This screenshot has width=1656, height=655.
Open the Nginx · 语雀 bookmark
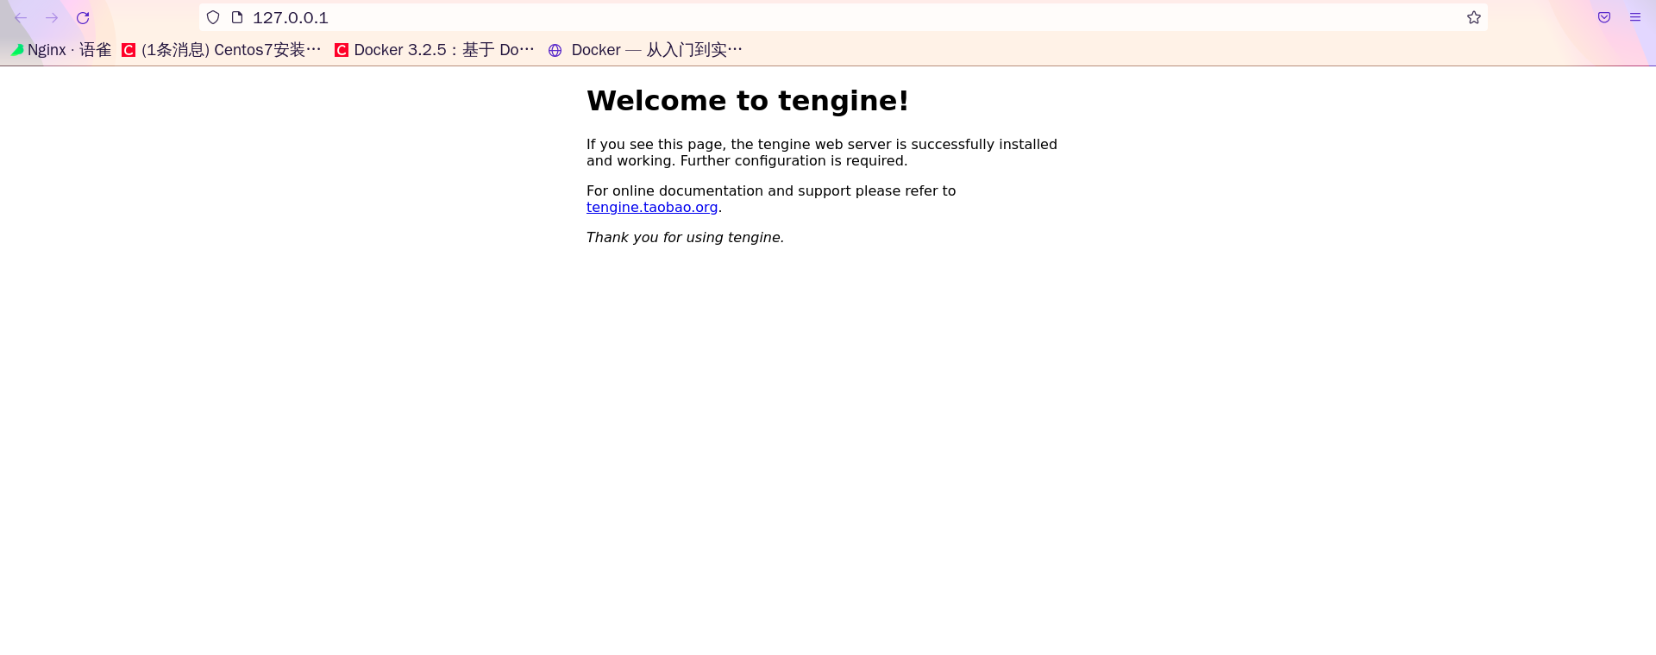[x=61, y=50]
